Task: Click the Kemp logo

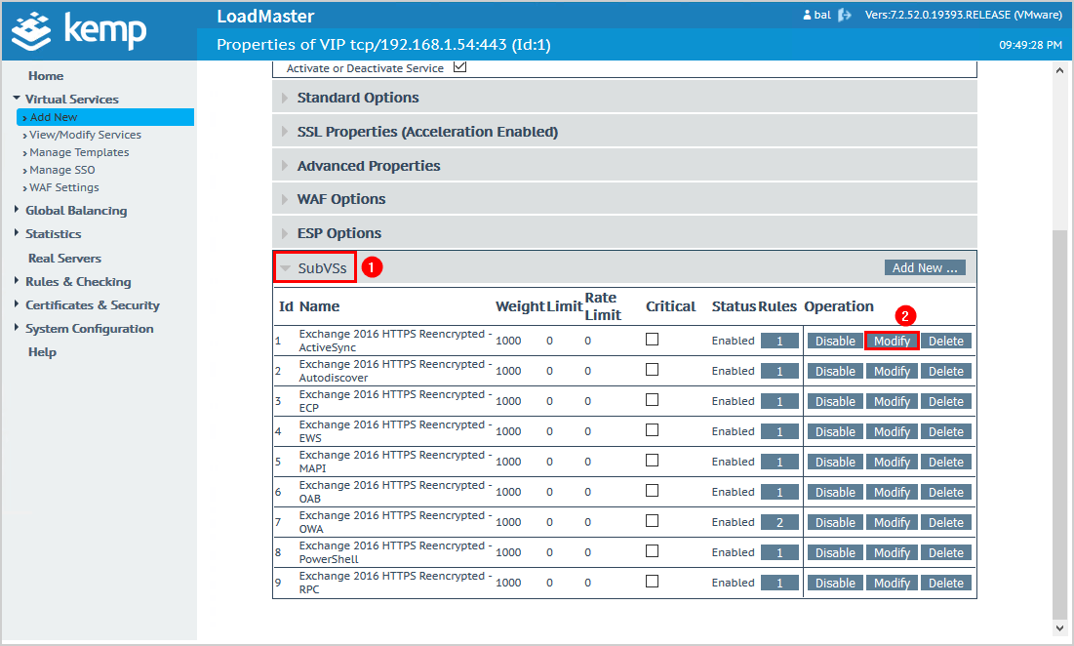Action: point(79,31)
